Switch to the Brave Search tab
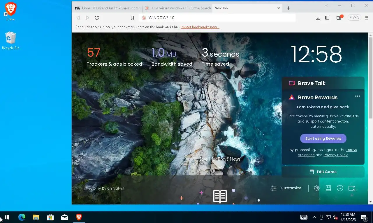Image resolution: width=373 pixels, height=223 pixels. [x=177, y=8]
